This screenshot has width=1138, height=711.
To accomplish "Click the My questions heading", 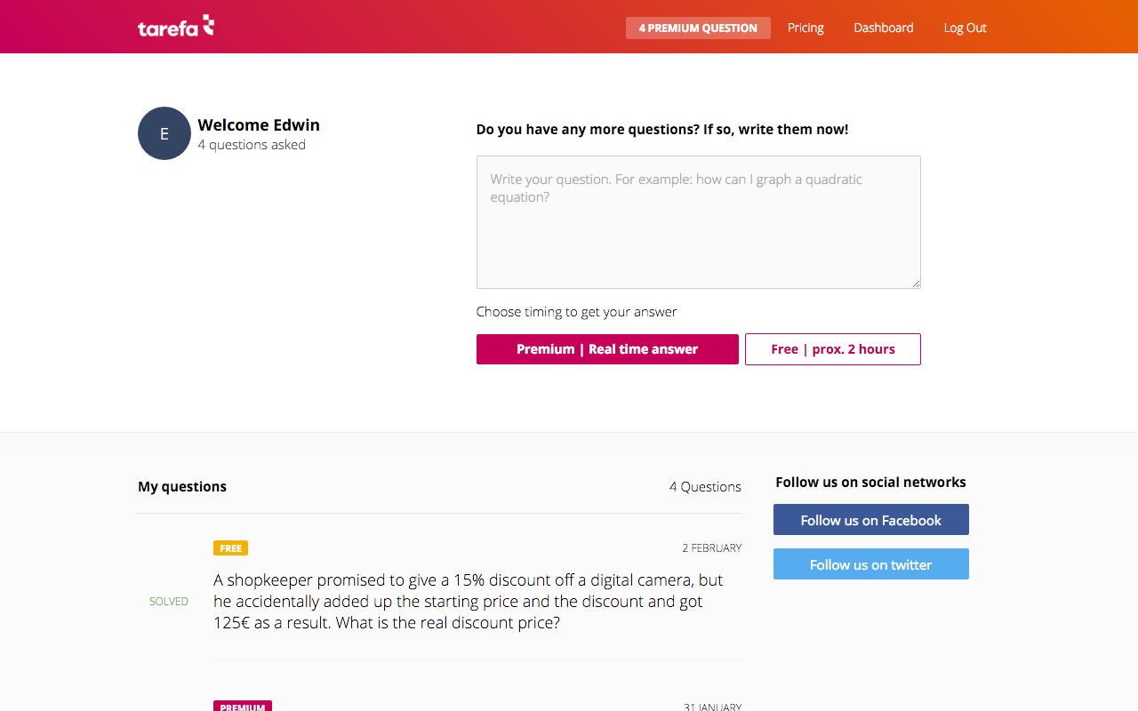I will pos(182,487).
